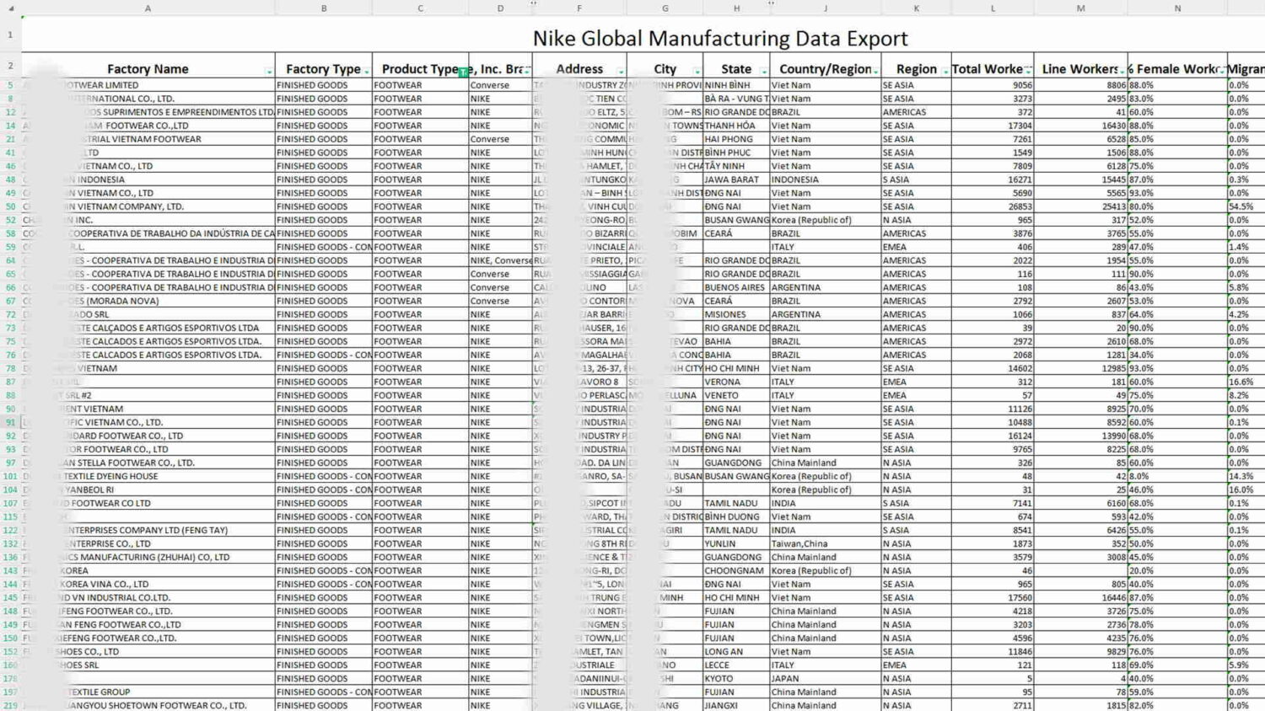Screen dimensions: 1265x711
Task: Select the BUENOS AIRES state cell
Action: pyautogui.click(x=736, y=287)
